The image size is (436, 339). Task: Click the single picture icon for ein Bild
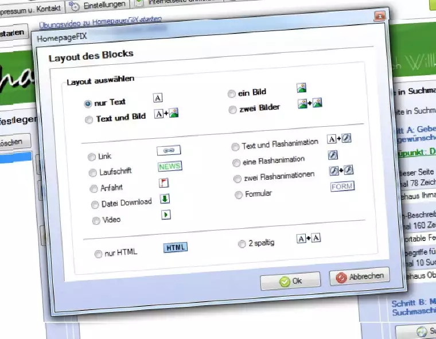[x=301, y=88]
